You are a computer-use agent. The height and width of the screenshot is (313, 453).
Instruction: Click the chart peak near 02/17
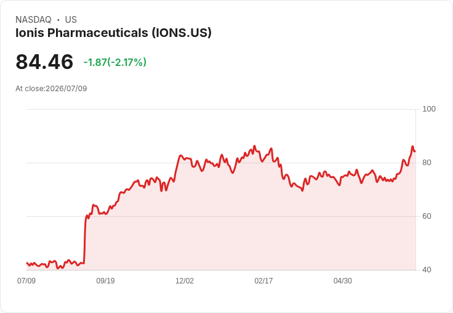[254, 146]
